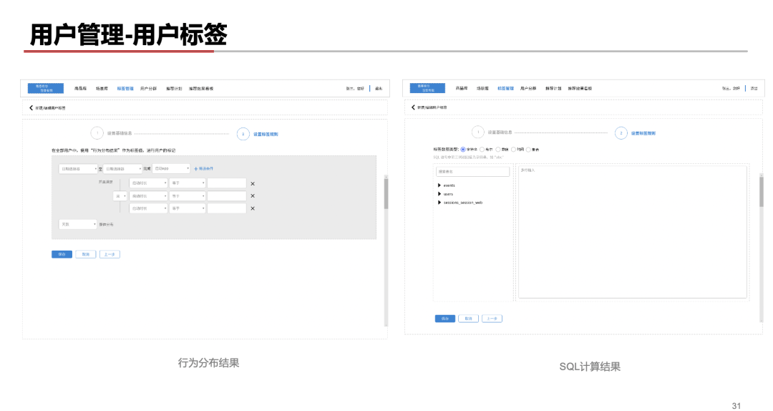Image resolution: width=773 pixels, height=411 pixels.
Task: Open 用户分群 menu in SQL panel
Action: [x=528, y=88]
